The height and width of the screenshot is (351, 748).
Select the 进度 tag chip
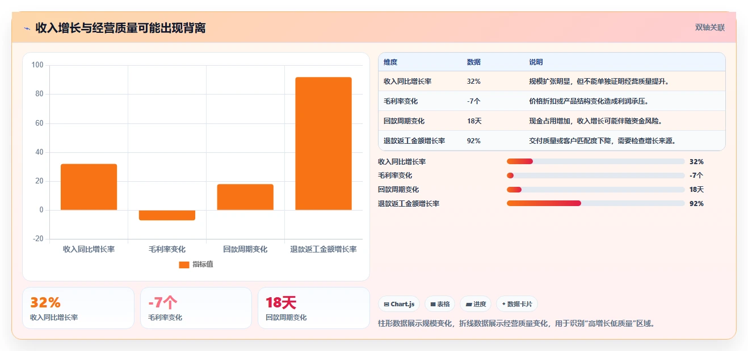[476, 304]
